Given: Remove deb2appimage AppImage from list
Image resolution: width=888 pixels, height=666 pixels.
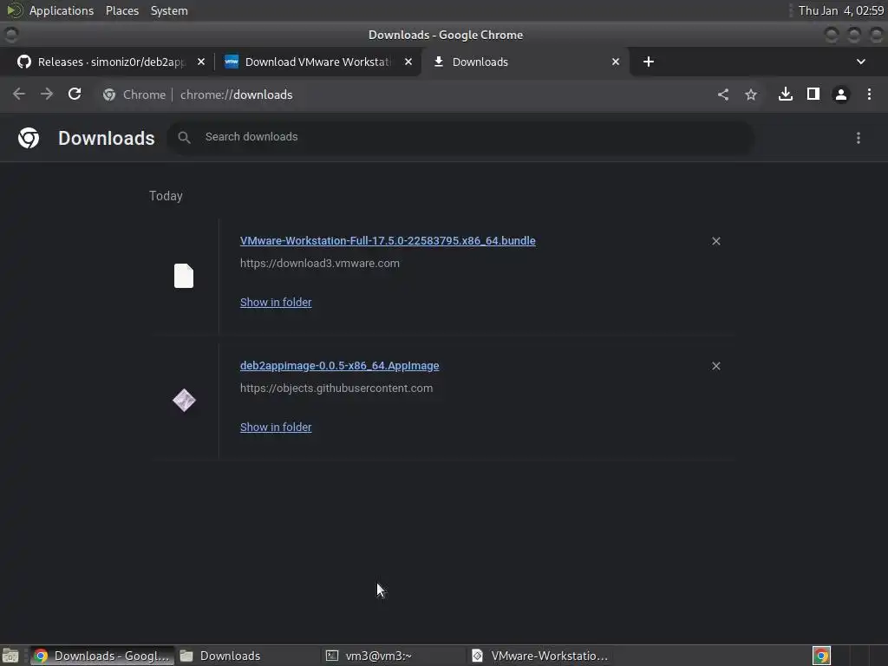Looking at the screenshot, I should tap(715, 366).
